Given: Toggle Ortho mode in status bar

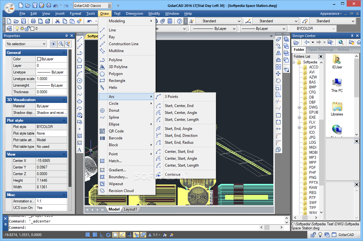Looking at the screenshot, I should [x=102, y=235].
